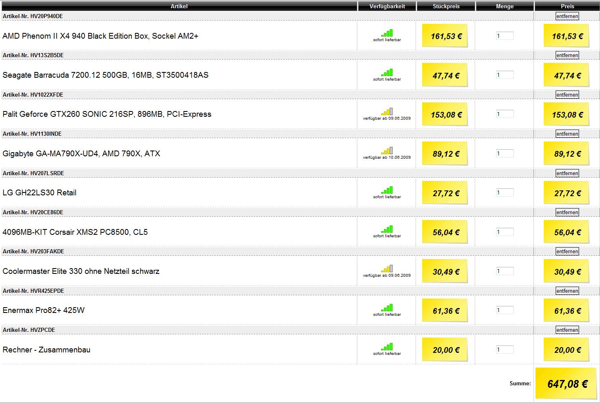Focus quantity field for Enermax Pro82+ 425W
This screenshot has height=403, width=600.
pos(505,310)
